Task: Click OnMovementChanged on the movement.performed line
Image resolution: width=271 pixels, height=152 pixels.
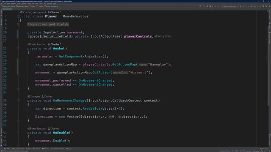Action: pos(95,81)
